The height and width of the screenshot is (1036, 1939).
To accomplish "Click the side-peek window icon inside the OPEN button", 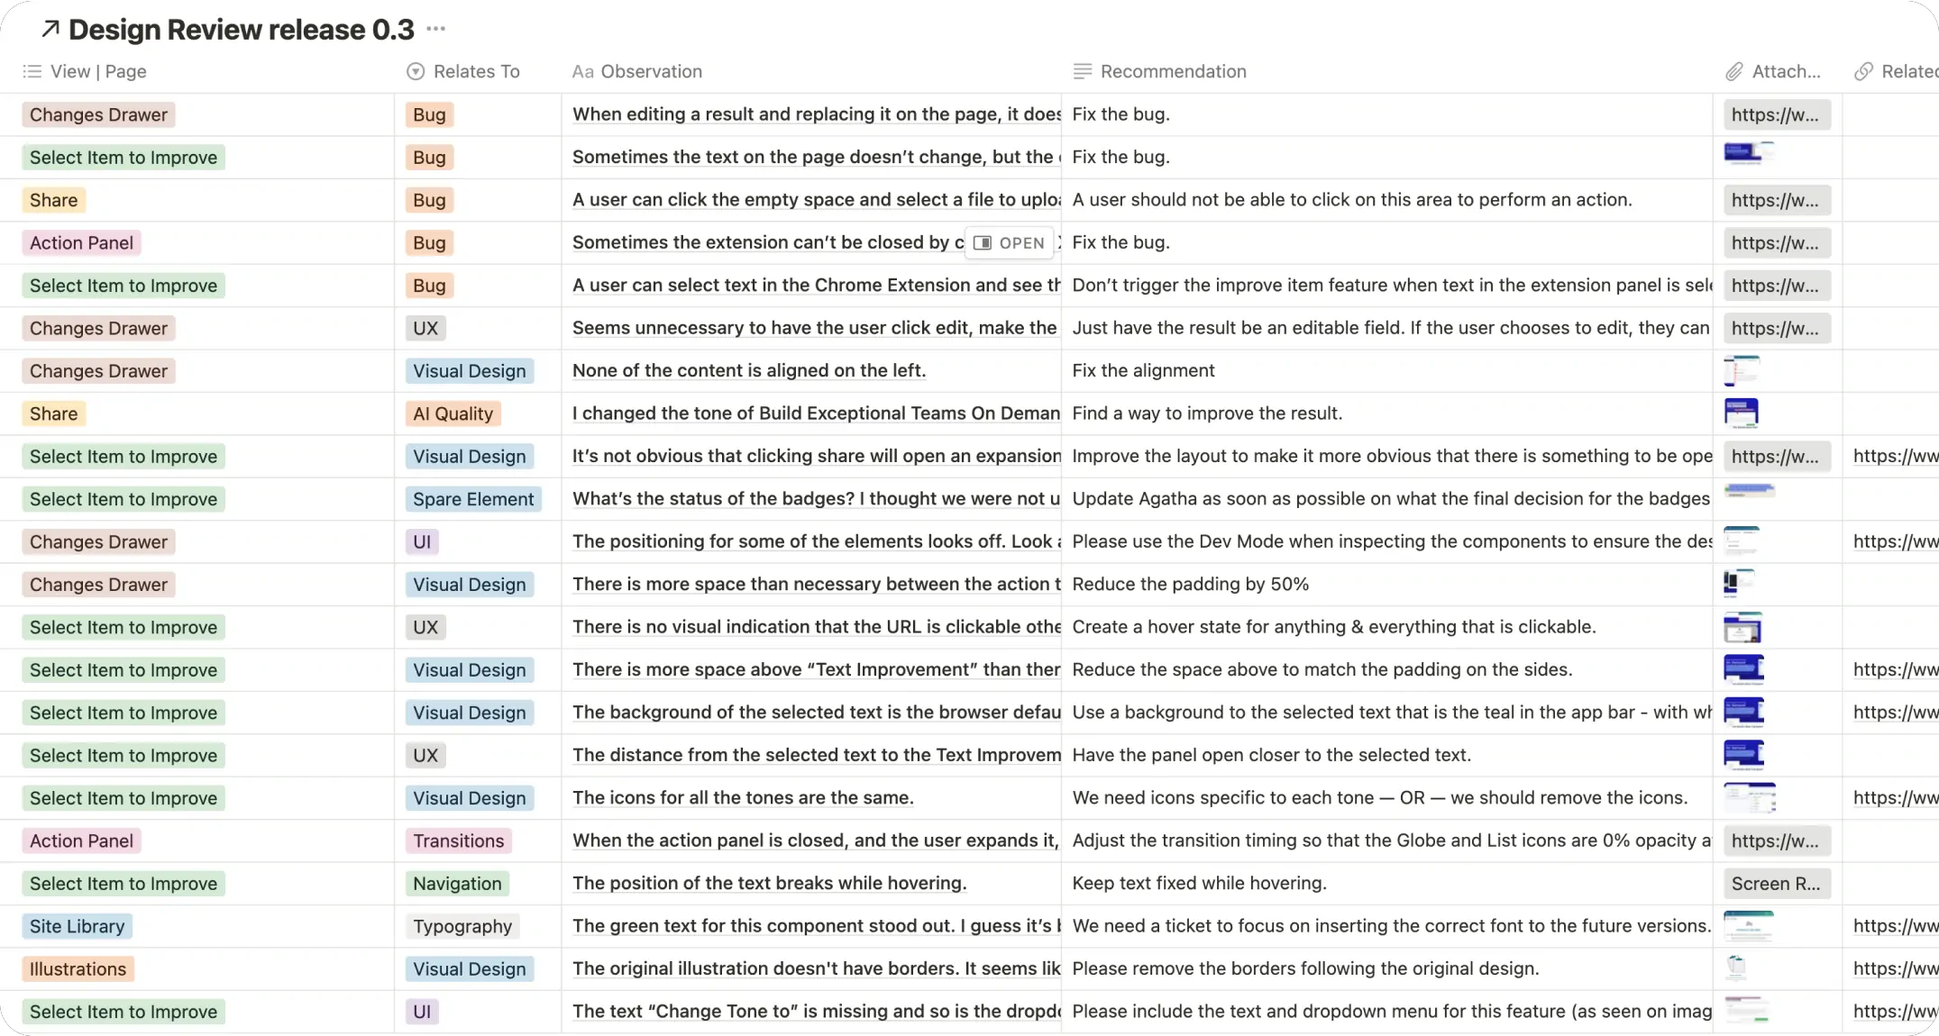I will coord(983,243).
